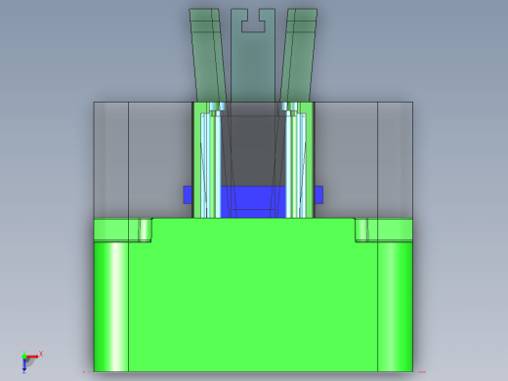Screen dimensions: 508x381
Task: Select the gray transparent block right of center
Action: click(x=363, y=159)
